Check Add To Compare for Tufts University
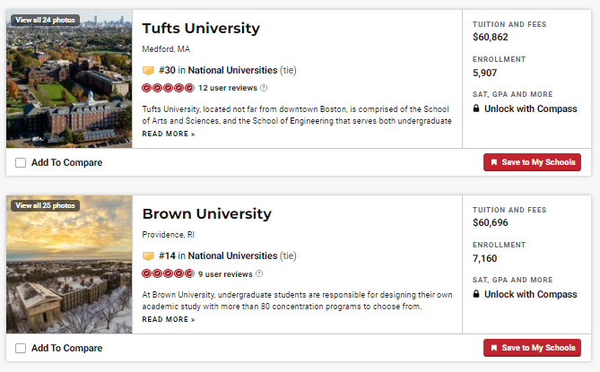The image size is (600, 372). click(21, 162)
